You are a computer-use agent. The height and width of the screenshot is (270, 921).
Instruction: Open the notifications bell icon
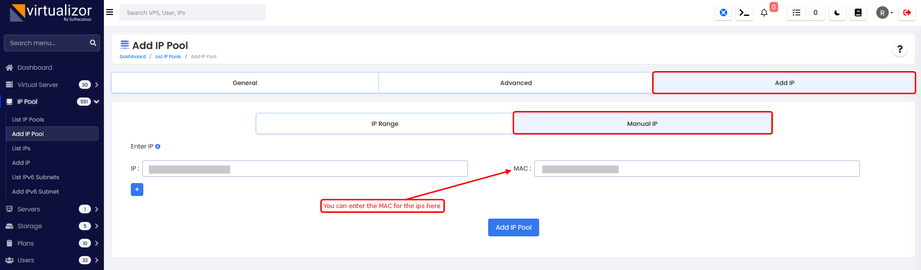(x=764, y=13)
